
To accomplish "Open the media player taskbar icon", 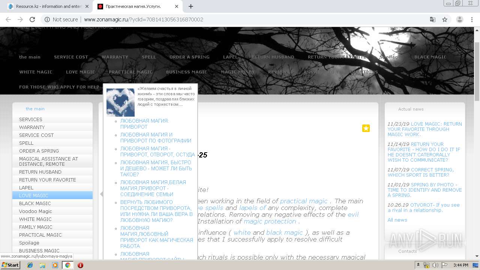I will tap(55, 265).
